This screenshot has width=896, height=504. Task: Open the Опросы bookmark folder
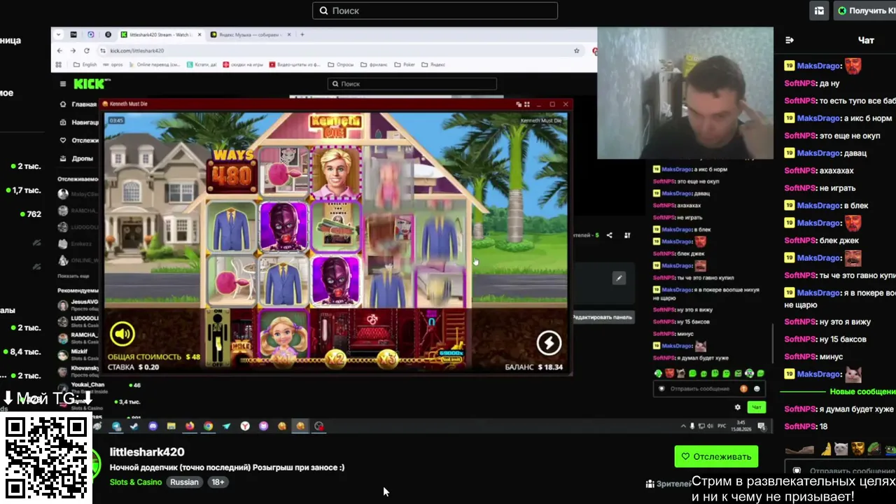pos(340,64)
